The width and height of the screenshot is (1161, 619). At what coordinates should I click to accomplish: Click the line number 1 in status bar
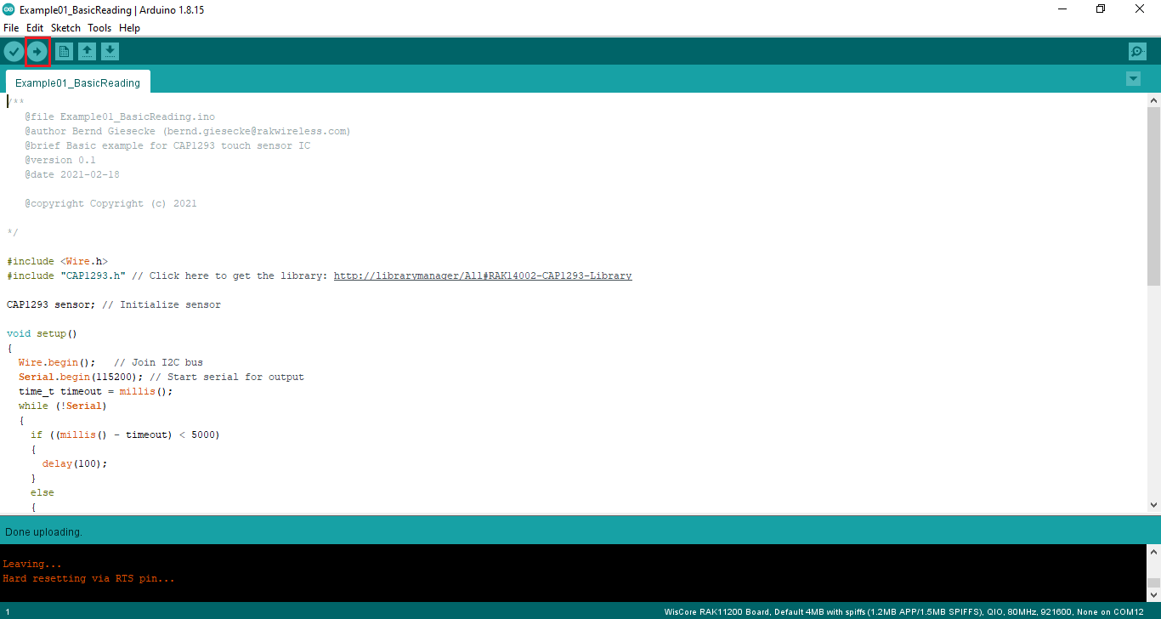click(x=8, y=611)
